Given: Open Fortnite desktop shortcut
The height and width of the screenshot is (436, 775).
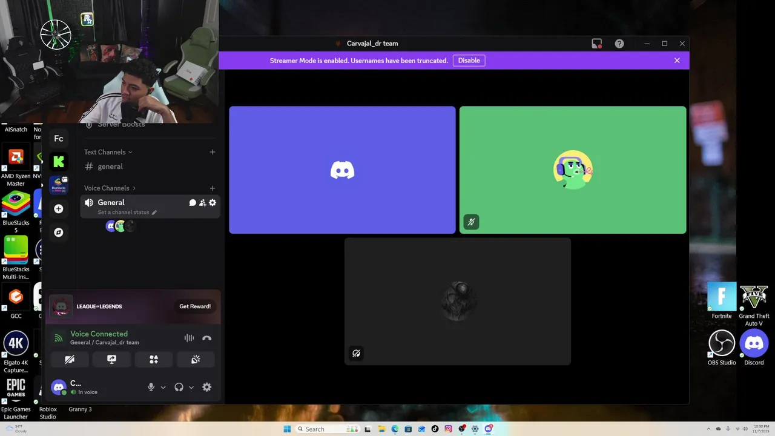Looking at the screenshot, I should (x=722, y=301).
